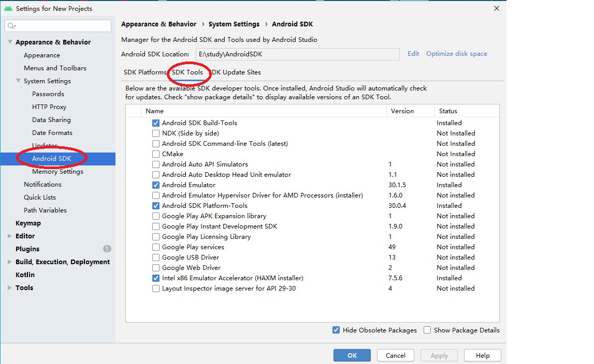Open Path Variables settings
The image size is (594, 364).
point(45,210)
